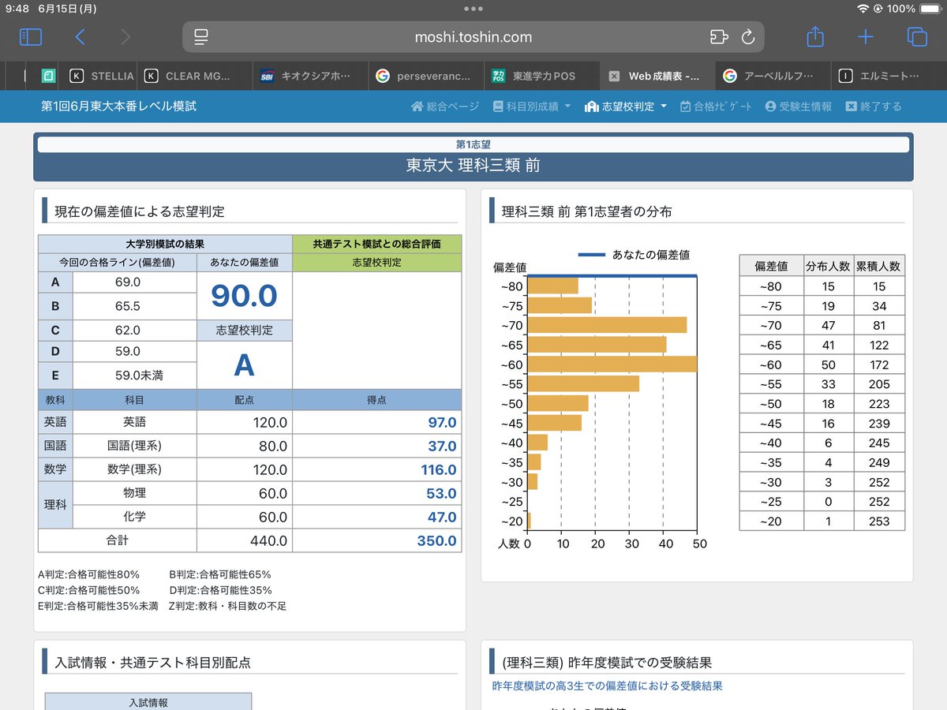Viewport: 947px width, 710px height.
Task: Close the Web成績表 tab
Action: pyautogui.click(x=614, y=77)
